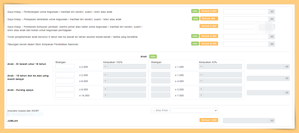Click Kelayakan 100% result field for x 14,000 row

click(x=127, y=95)
